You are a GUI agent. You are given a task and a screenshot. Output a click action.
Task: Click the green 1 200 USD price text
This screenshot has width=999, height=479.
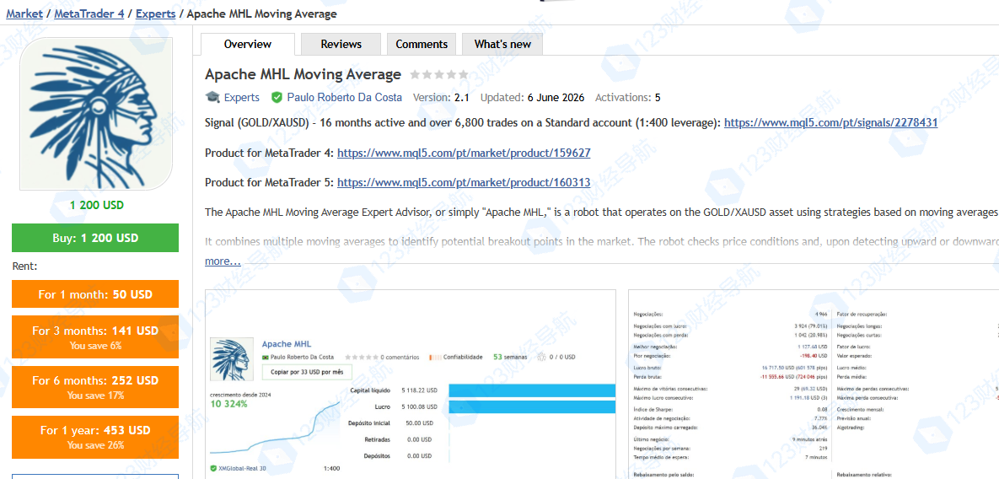point(97,205)
